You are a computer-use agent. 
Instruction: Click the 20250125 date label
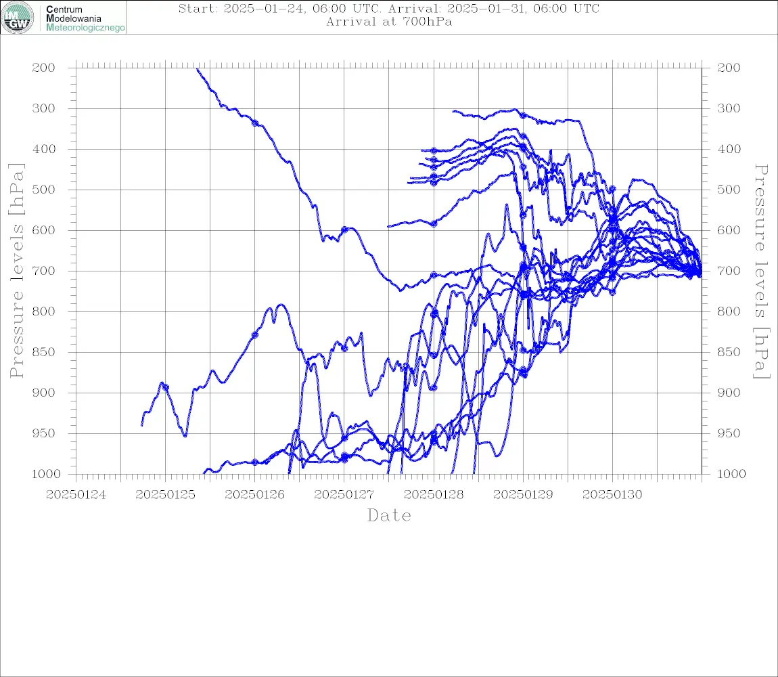[165, 495]
